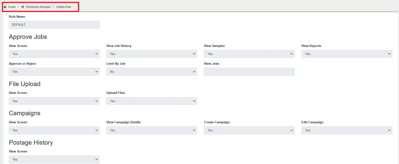This screenshot has height=164, width=399.
Task: Click the Upload Files label
Action: click(x=116, y=93)
